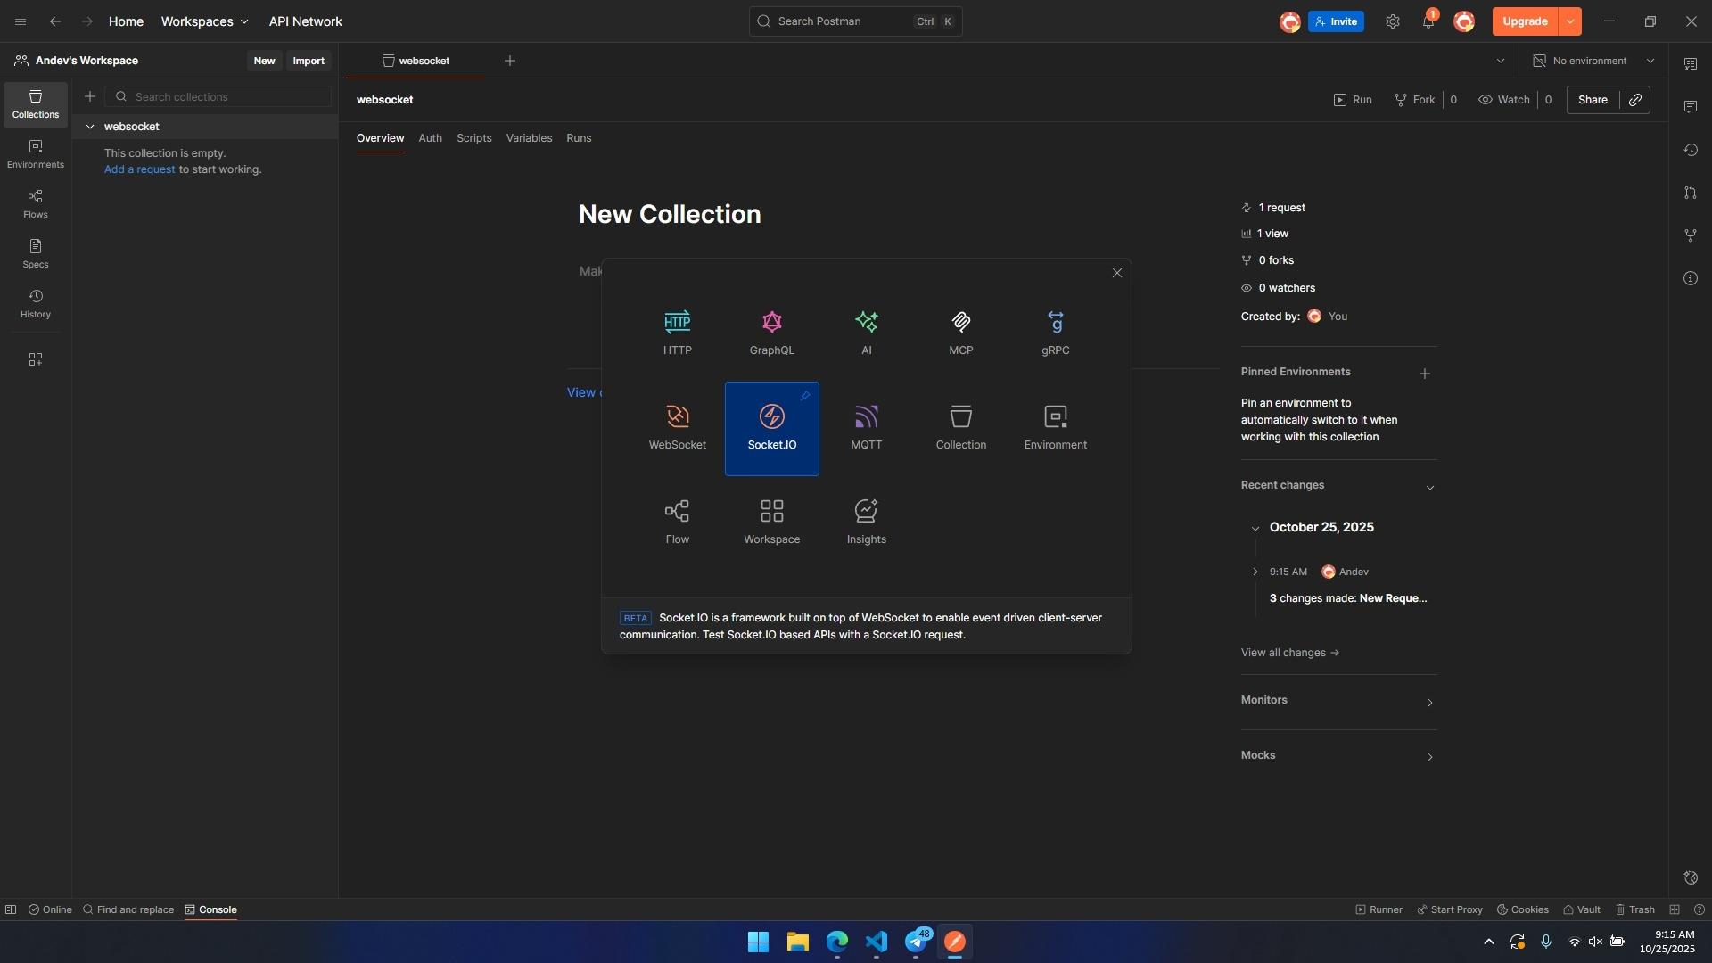Unpin the Socket.IO tile pin icon
Image resolution: width=1712 pixels, height=963 pixels.
[805, 396]
